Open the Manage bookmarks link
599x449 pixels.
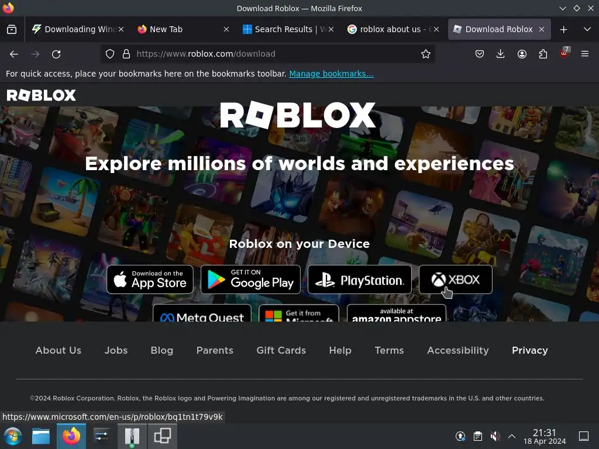click(331, 74)
